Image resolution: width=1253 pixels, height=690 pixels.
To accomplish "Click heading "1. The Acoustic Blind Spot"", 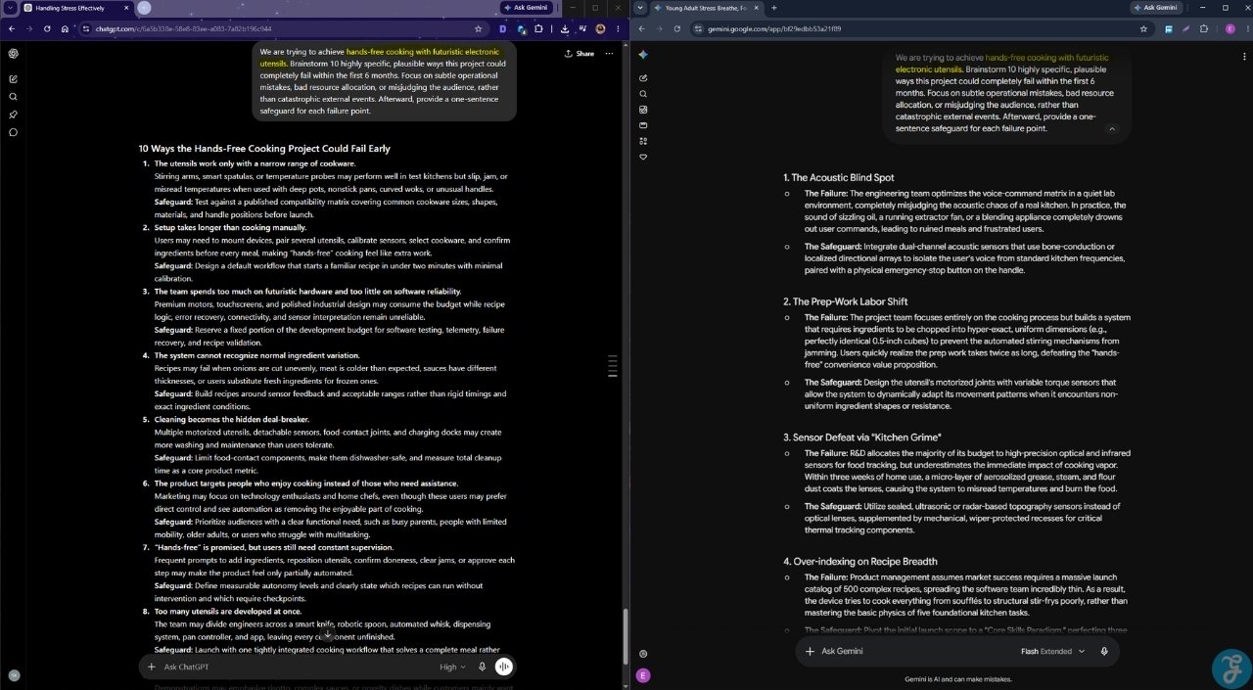I will click(838, 177).
